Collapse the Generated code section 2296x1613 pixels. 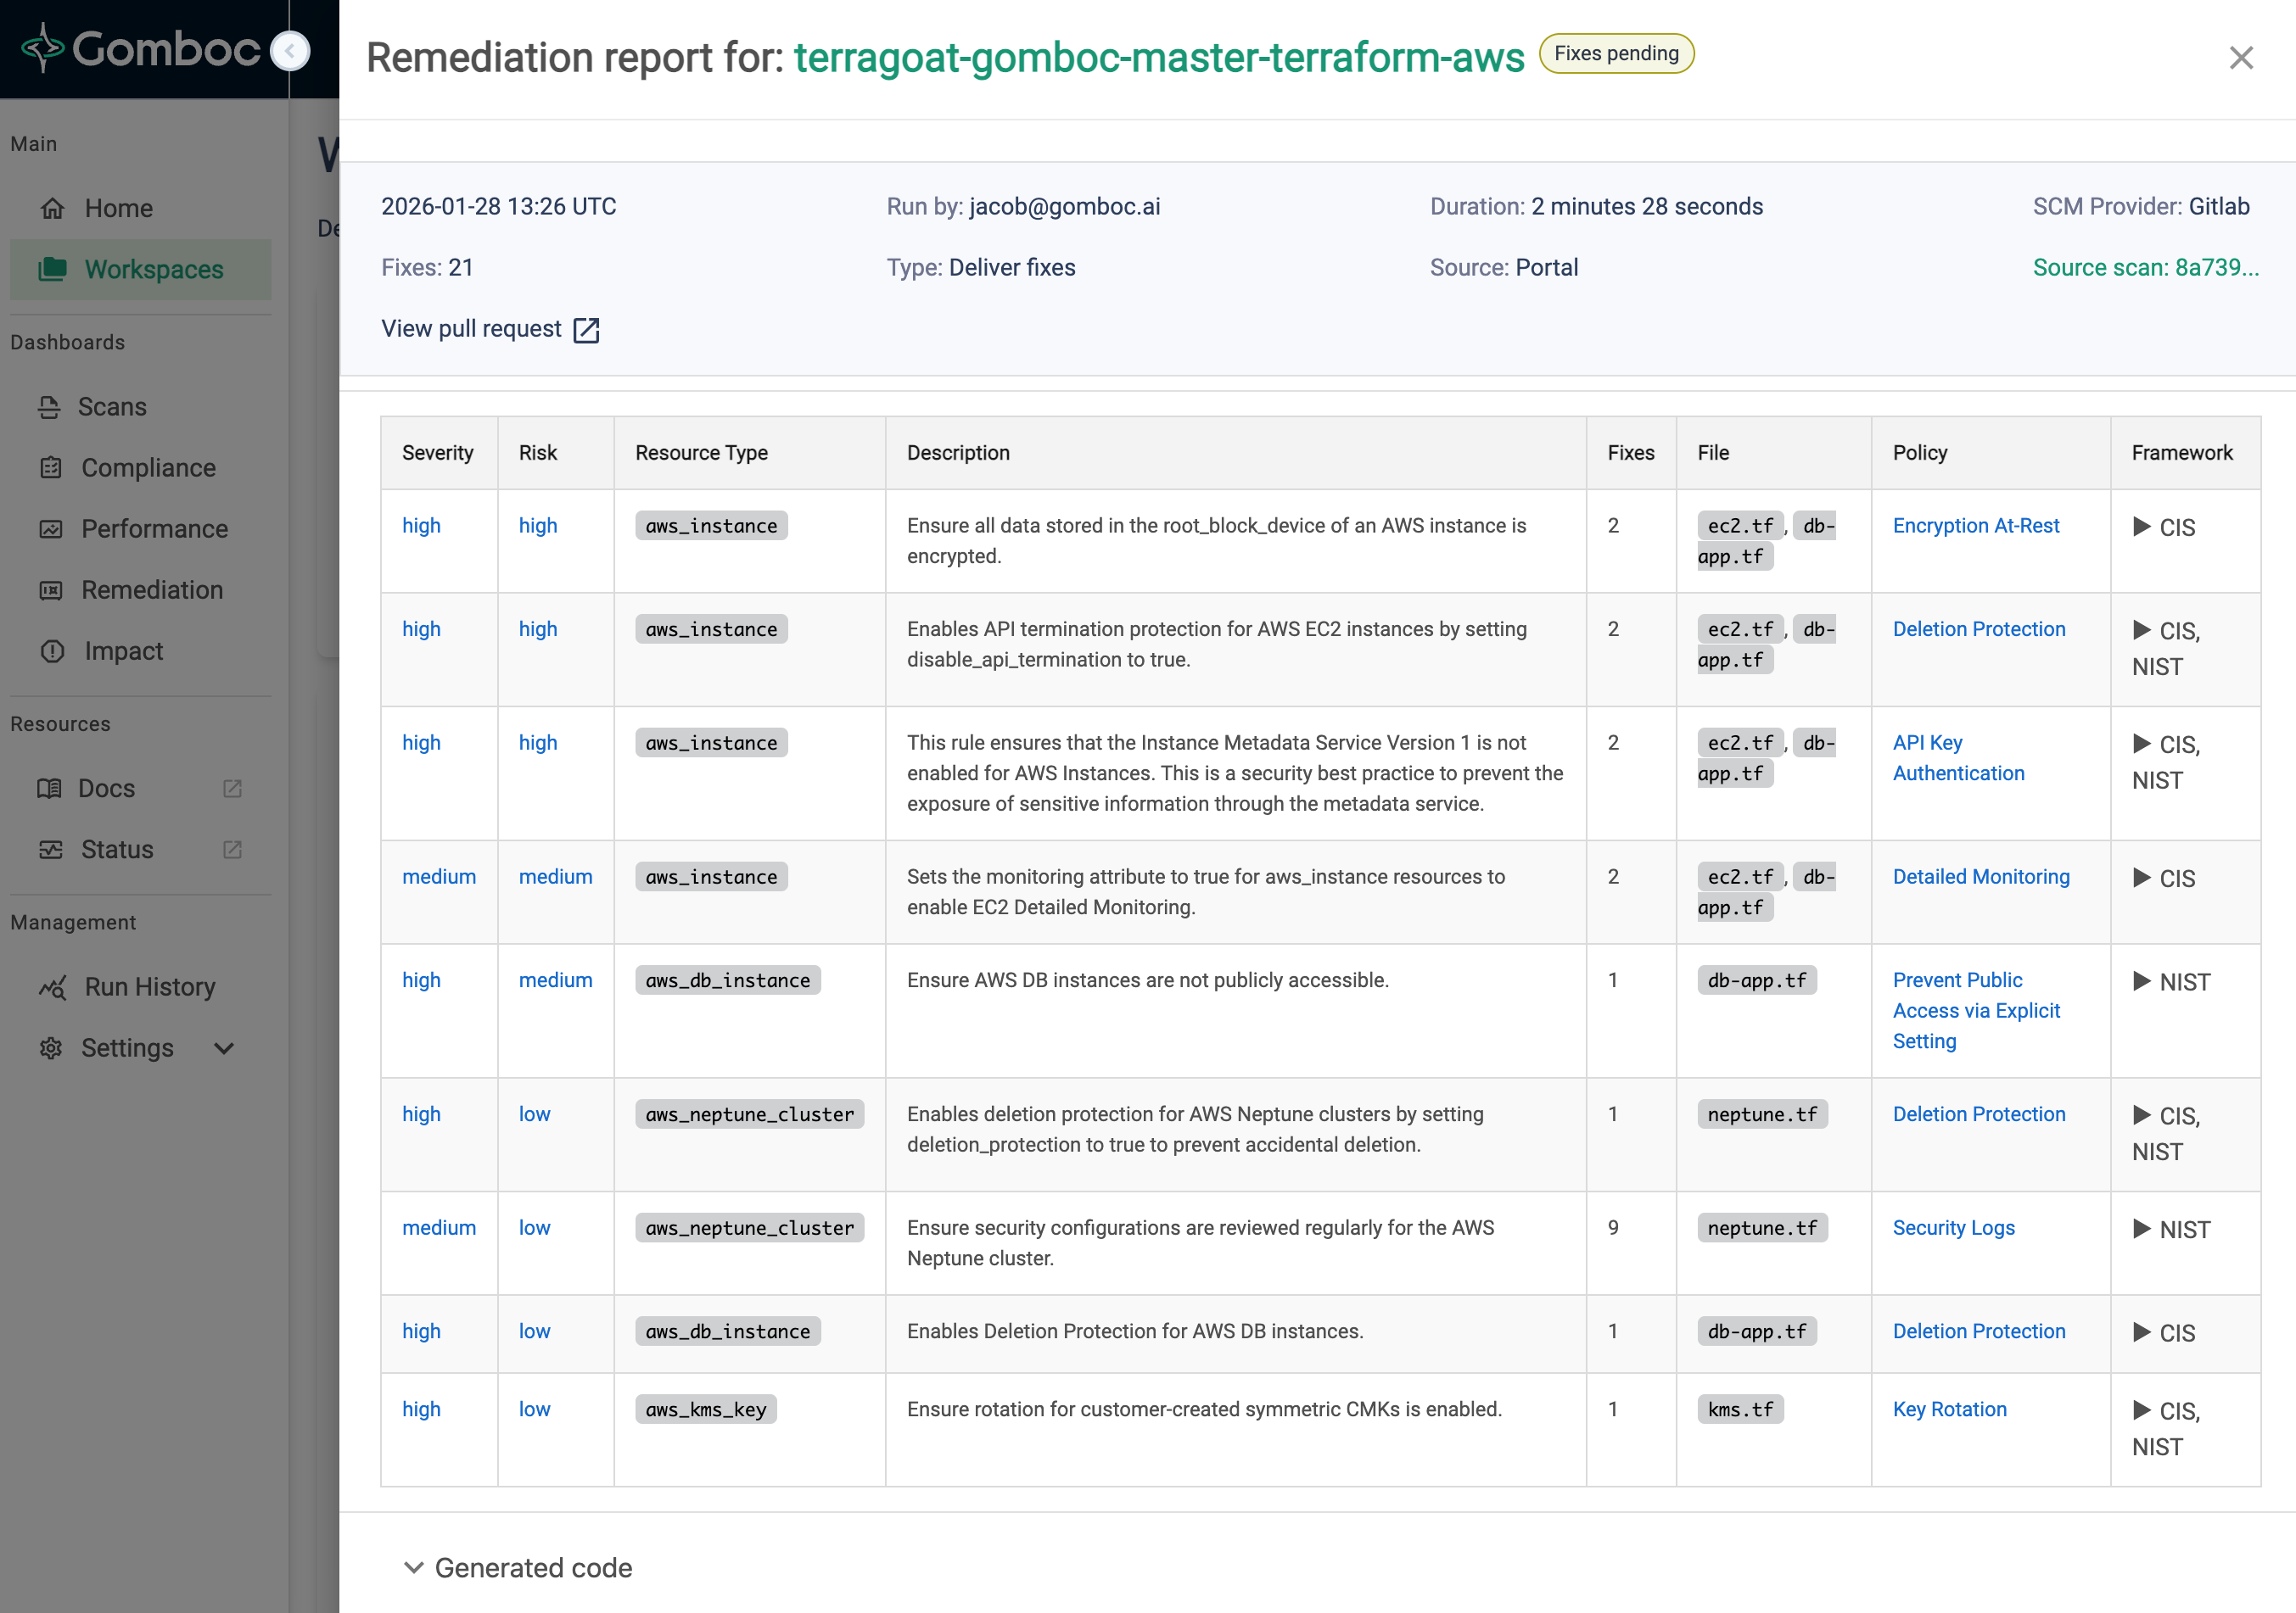(413, 1567)
